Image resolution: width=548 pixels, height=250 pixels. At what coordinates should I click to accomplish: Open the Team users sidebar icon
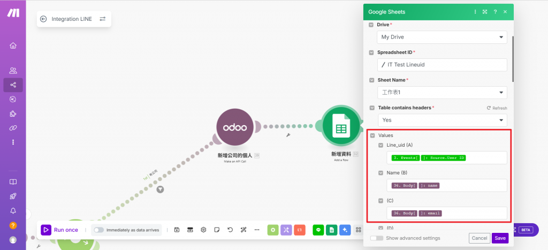(x=13, y=71)
